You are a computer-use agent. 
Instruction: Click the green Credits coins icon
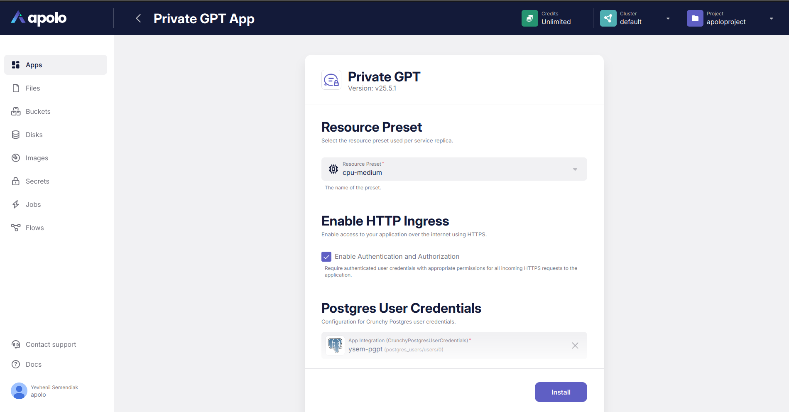tap(529, 18)
